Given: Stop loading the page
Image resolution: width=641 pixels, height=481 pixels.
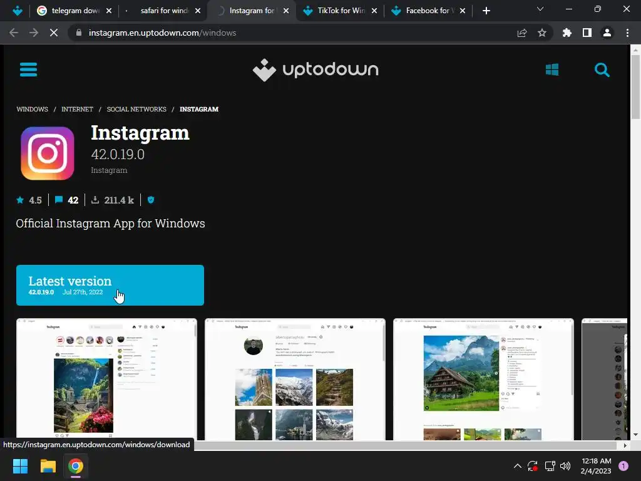Looking at the screenshot, I should pos(54,33).
